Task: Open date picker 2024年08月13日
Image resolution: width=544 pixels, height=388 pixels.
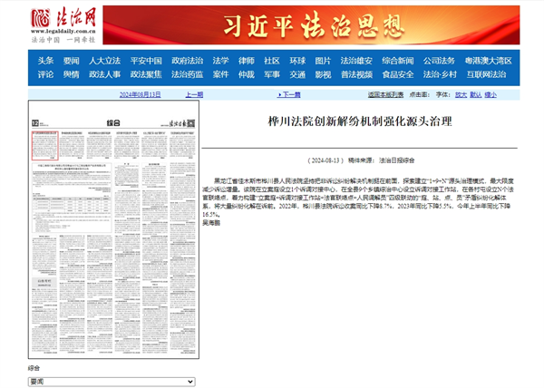Action: coord(140,94)
